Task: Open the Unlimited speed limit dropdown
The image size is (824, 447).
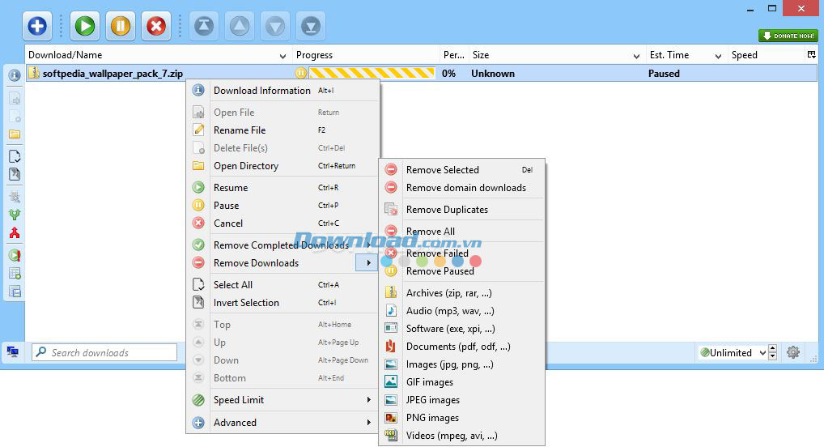Action: coord(733,352)
